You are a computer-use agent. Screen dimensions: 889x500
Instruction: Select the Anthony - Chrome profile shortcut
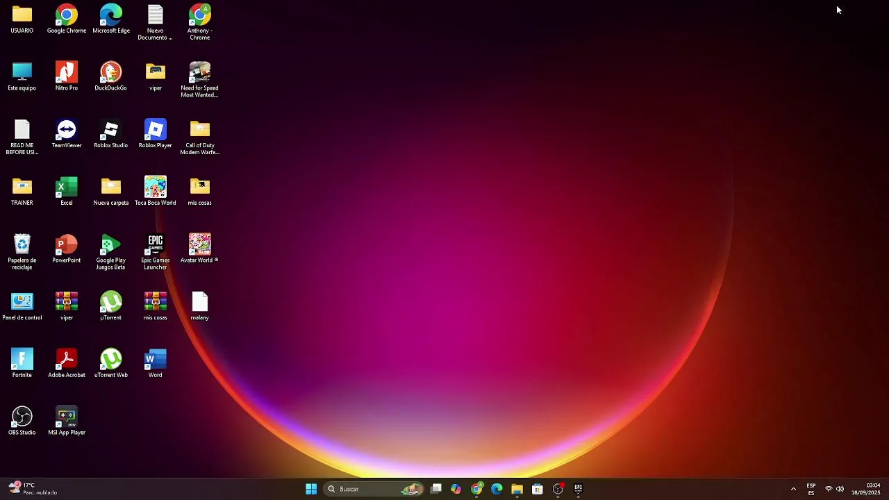tap(199, 22)
